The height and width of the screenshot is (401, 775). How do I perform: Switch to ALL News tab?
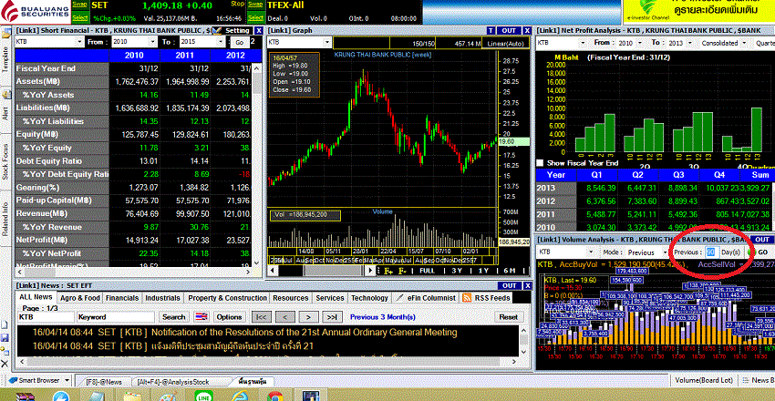tap(36, 297)
